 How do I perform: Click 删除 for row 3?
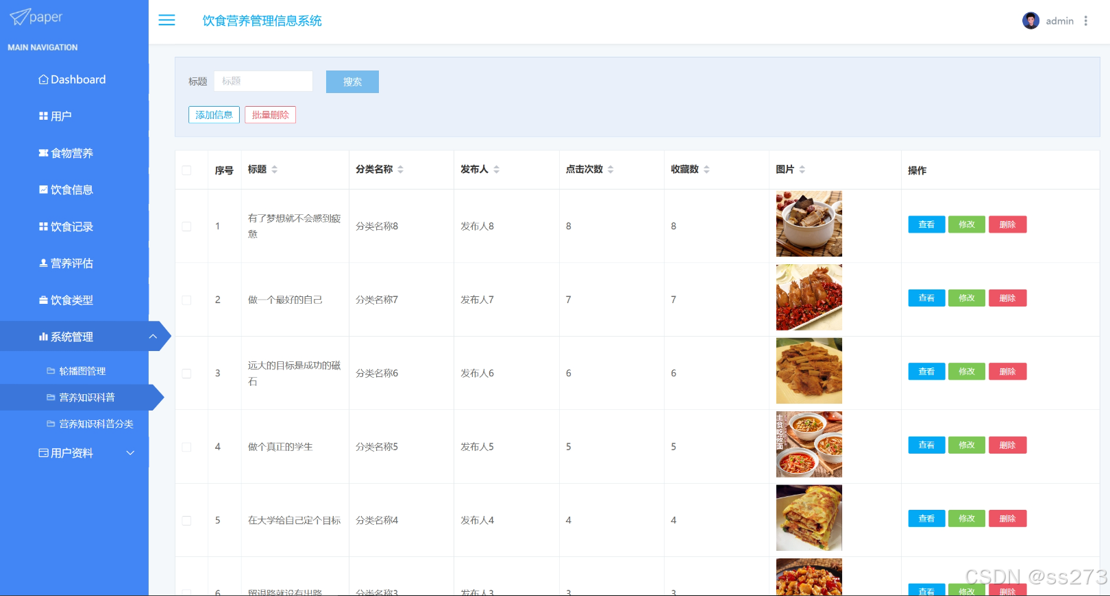tap(1007, 372)
